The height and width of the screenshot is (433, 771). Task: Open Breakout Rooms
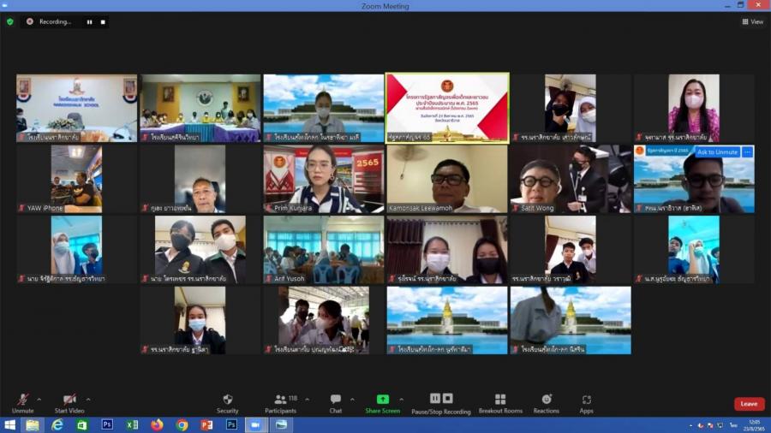[x=500, y=402]
